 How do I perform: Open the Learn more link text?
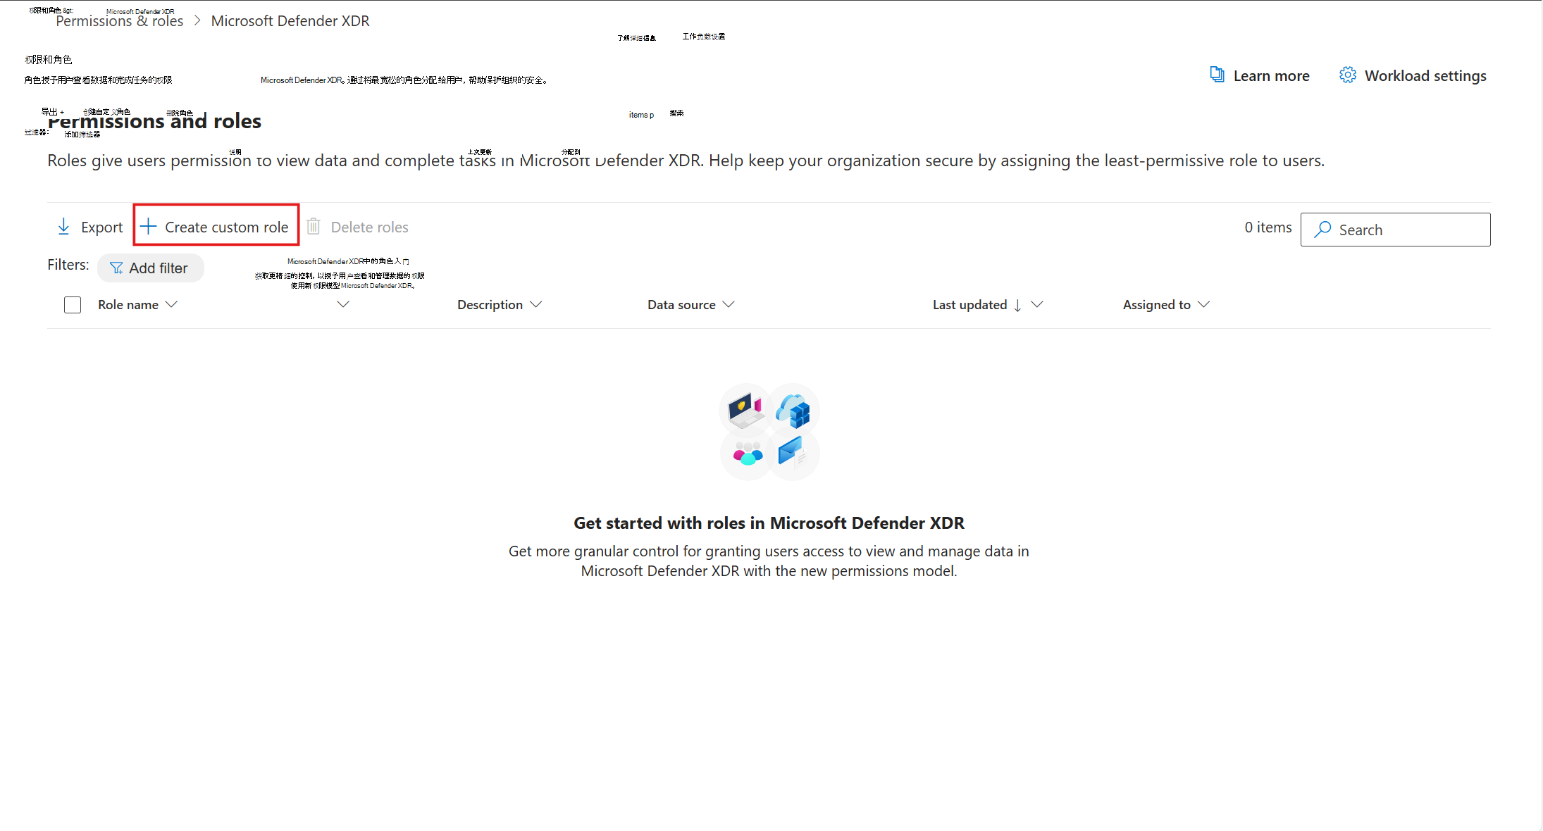point(1271,75)
